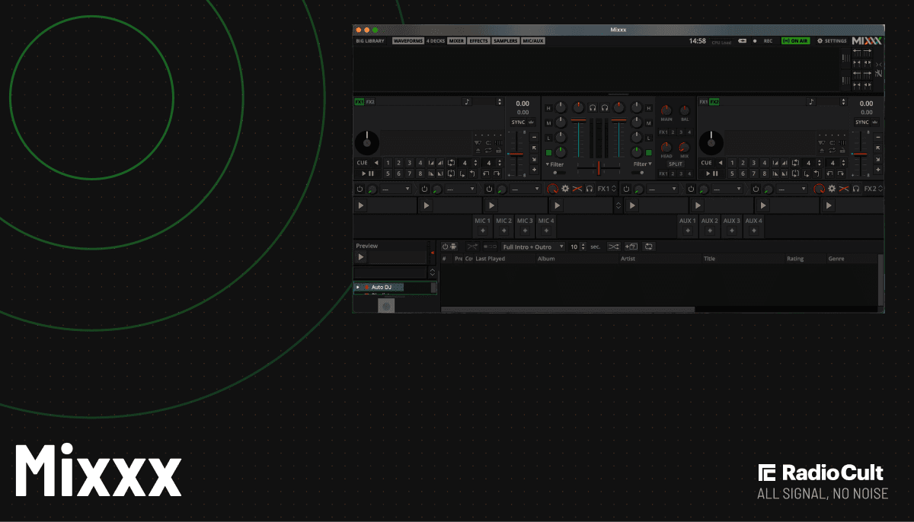Click the left deck key note icon
Screen dimensions: 914x522
click(468, 101)
